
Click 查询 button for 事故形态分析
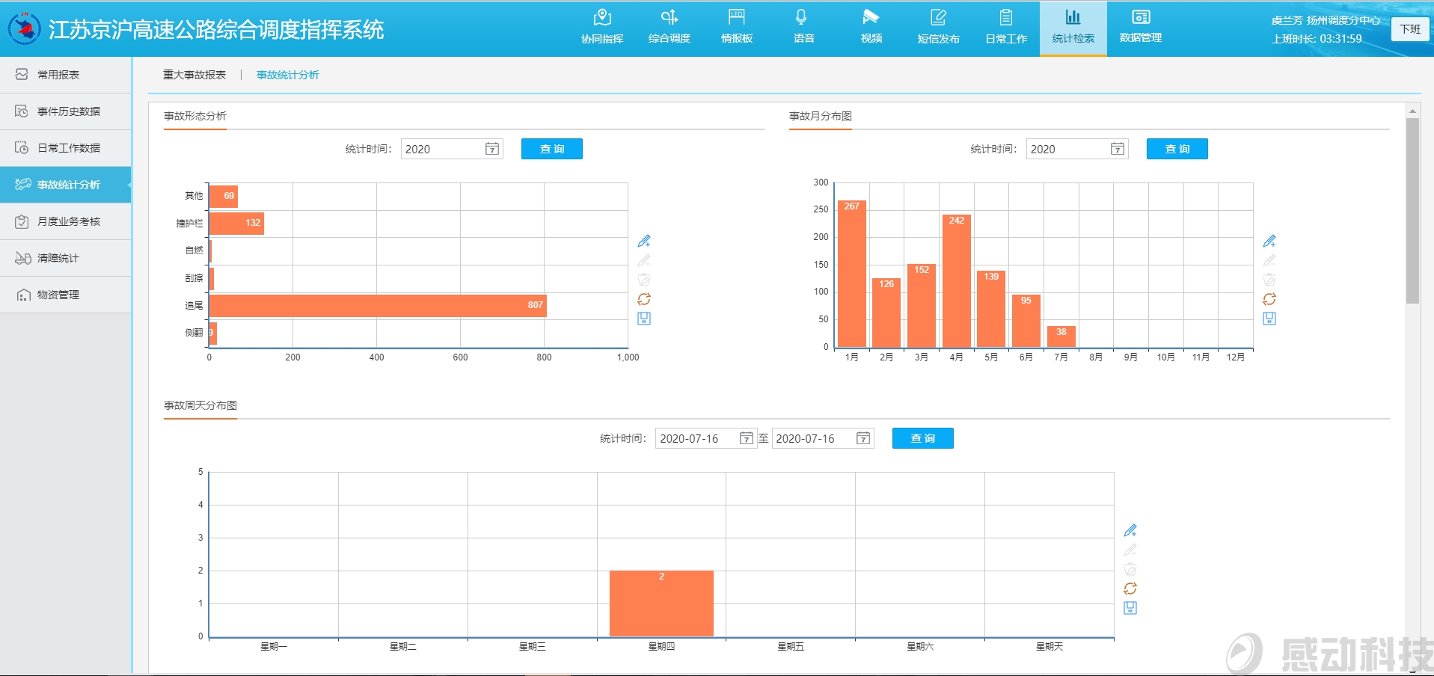pyautogui.click(x=551, y=149)
